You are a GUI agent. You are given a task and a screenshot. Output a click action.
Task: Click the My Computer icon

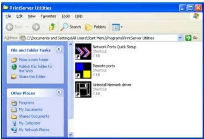click(x=14, y=123)
